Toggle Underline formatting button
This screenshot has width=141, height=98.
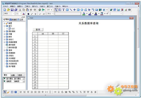(x=35, y=14)
